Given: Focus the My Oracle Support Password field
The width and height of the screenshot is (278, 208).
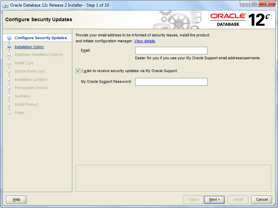Looking at the screenshot, I should point(171,82).
